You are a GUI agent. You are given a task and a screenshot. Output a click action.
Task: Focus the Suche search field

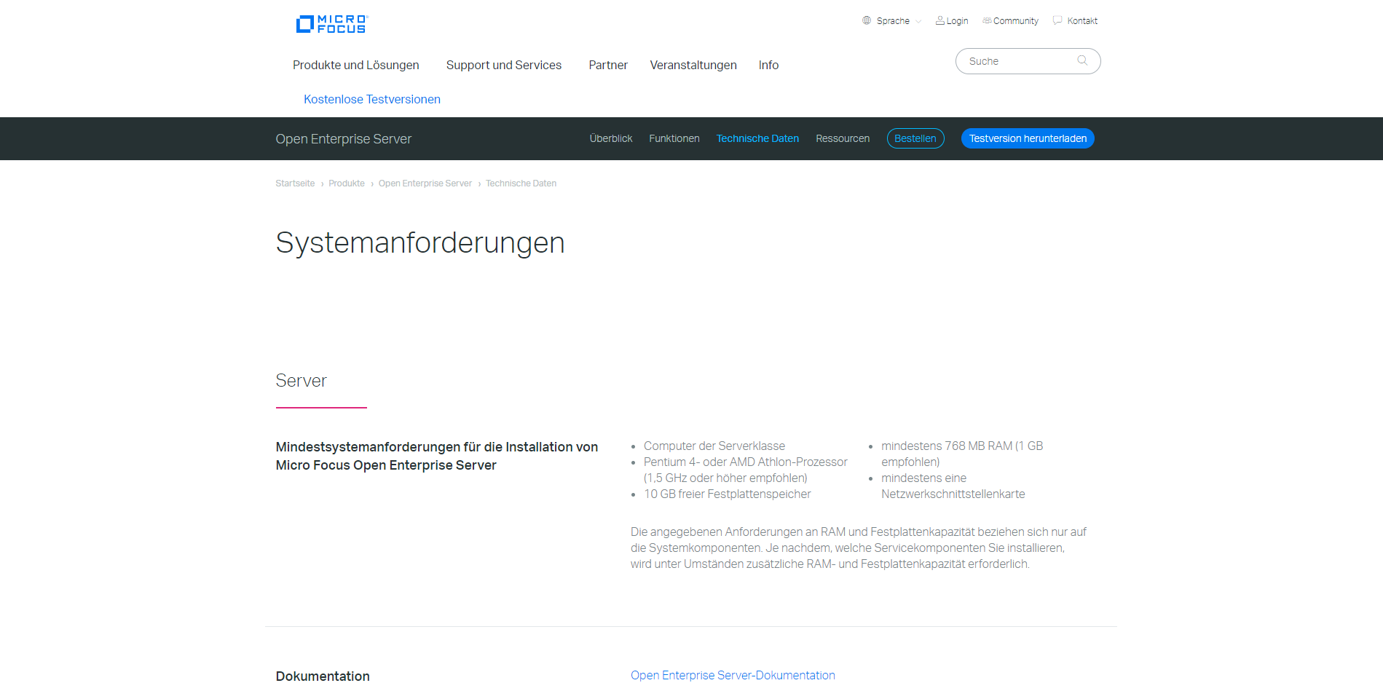click(1028, 61)
